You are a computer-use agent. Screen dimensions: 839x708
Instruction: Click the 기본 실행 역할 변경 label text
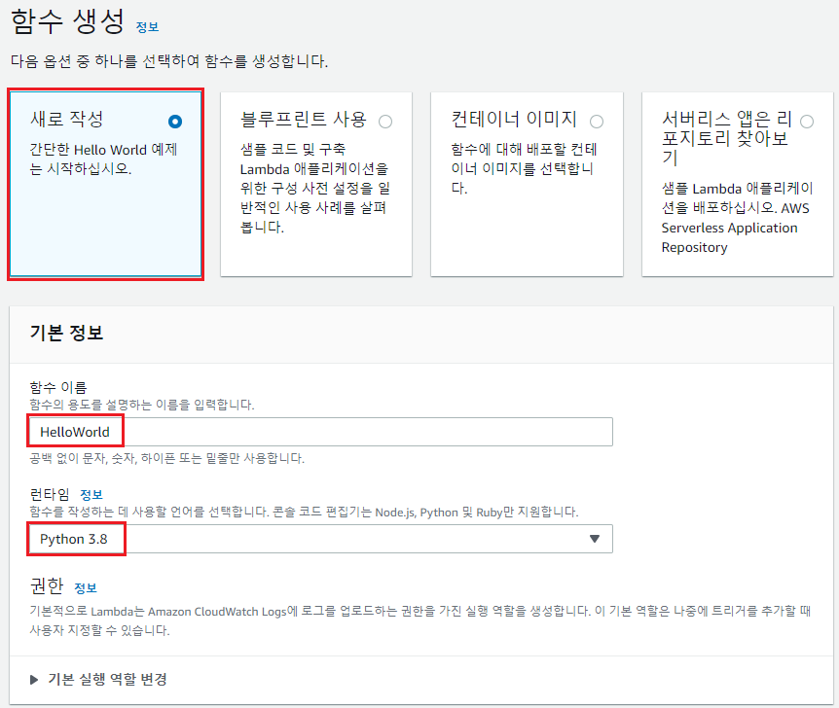click(107, 679)
